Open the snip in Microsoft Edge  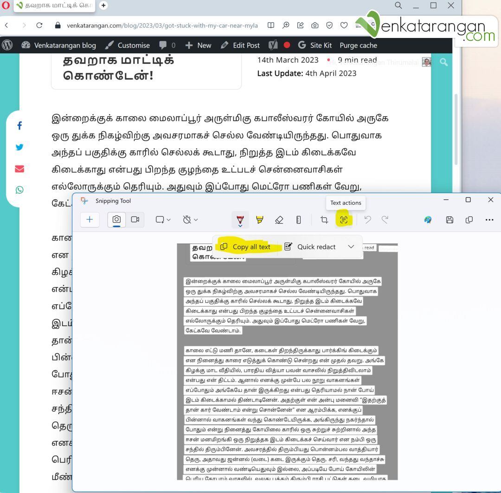[428, 220]
